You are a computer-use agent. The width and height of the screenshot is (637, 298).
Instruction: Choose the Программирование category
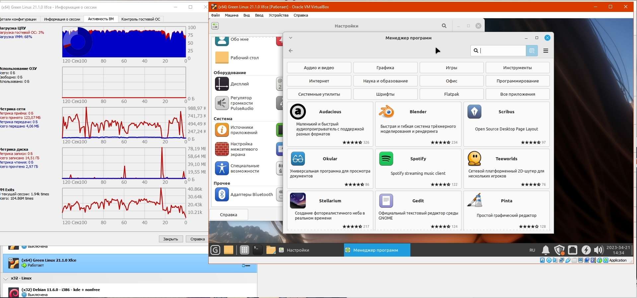(x=518, y=81)
